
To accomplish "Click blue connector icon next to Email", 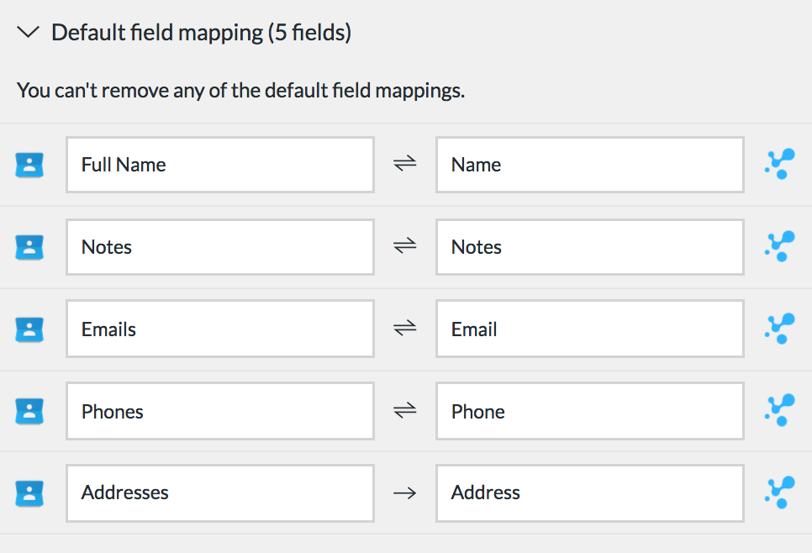I will tap(780, 329).
